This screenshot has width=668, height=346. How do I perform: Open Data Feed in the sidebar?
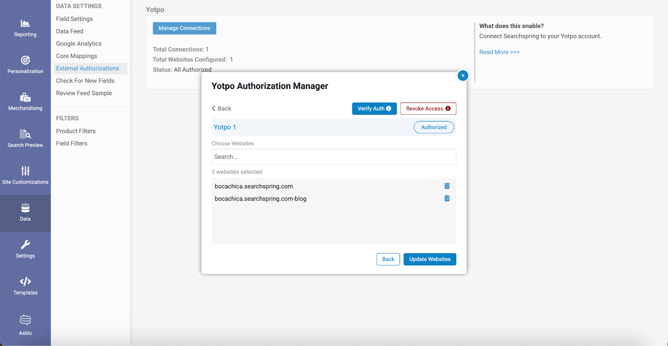point(70,31)
